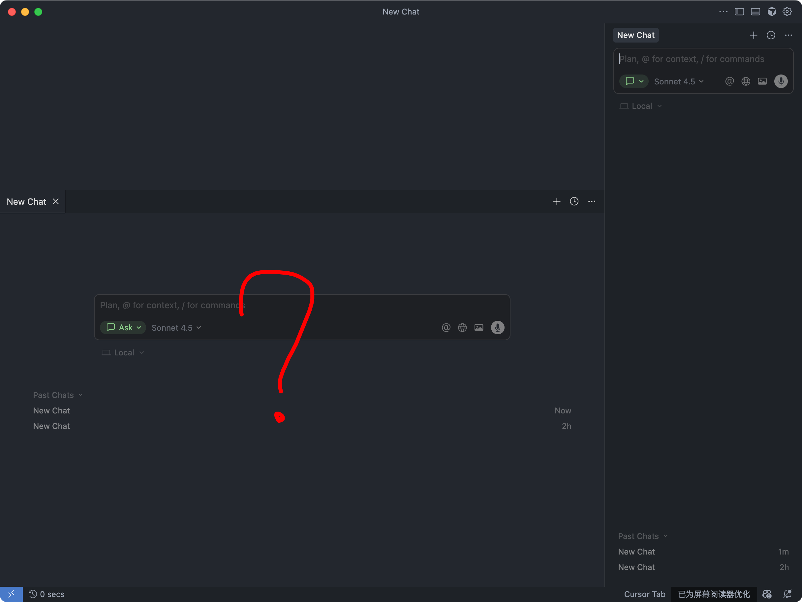Screen dimensions: 802x602
Task: Open the Local environment dropdown below center input
Action: (x=123, y=352)
